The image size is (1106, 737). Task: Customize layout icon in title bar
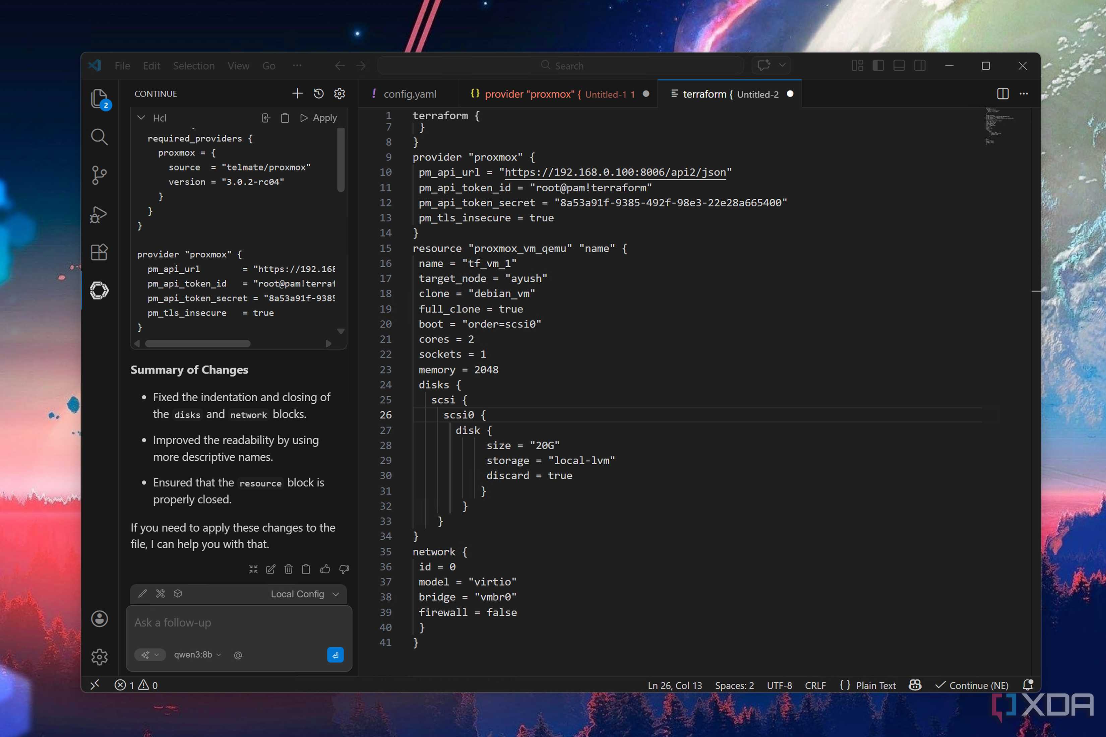857,65
